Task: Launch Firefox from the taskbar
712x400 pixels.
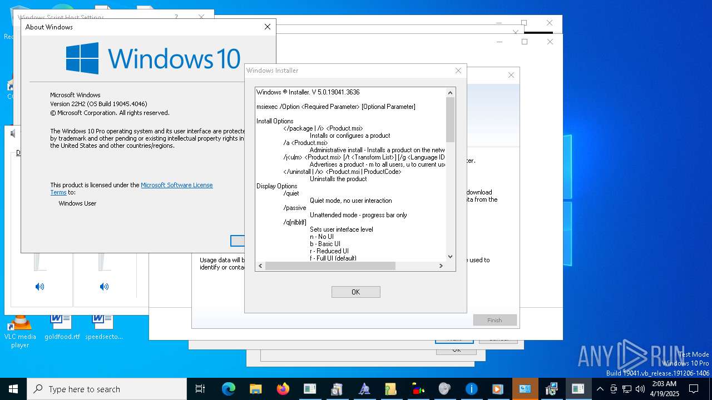Action: pyautogui.click(x=283, y=389)
